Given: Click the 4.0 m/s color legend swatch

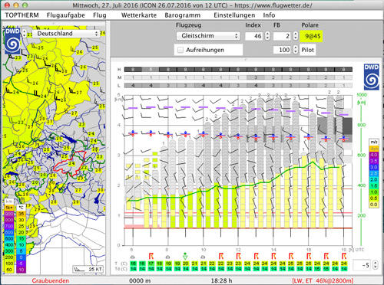Looking at the screenshot, I should point(374,155).
